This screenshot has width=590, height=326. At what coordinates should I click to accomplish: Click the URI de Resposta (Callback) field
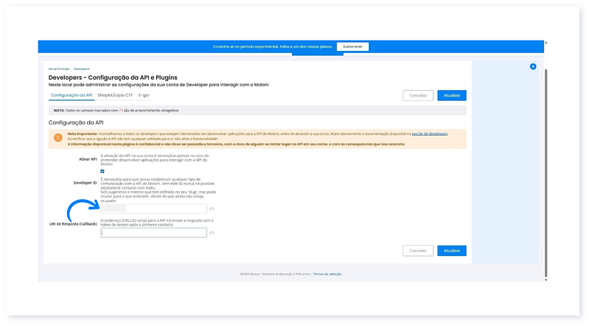coord(153,232)
